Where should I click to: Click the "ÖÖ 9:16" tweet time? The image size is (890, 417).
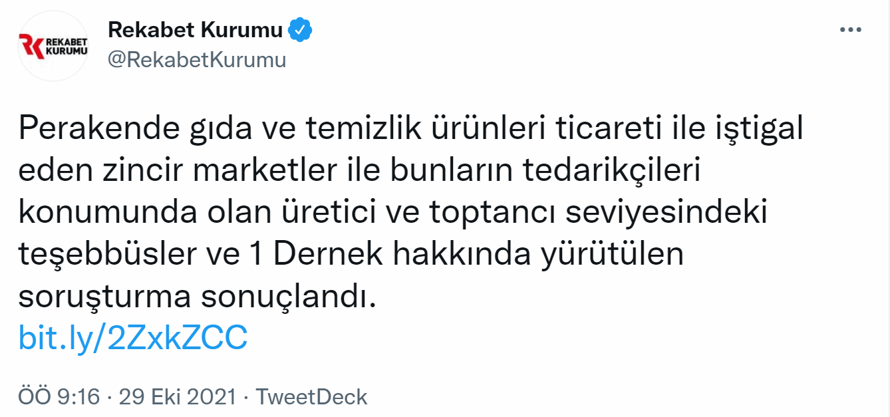tap(59, 397)
